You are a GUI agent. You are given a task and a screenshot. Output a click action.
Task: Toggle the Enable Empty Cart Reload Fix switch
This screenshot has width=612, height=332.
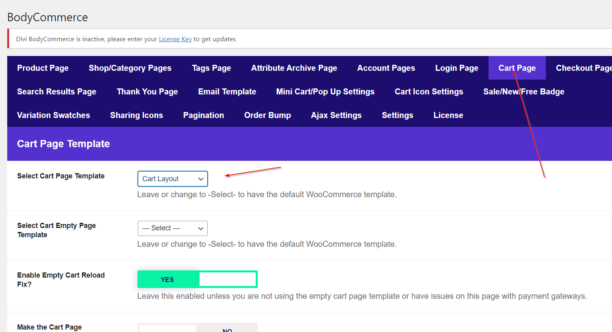(x=197, y=279)
